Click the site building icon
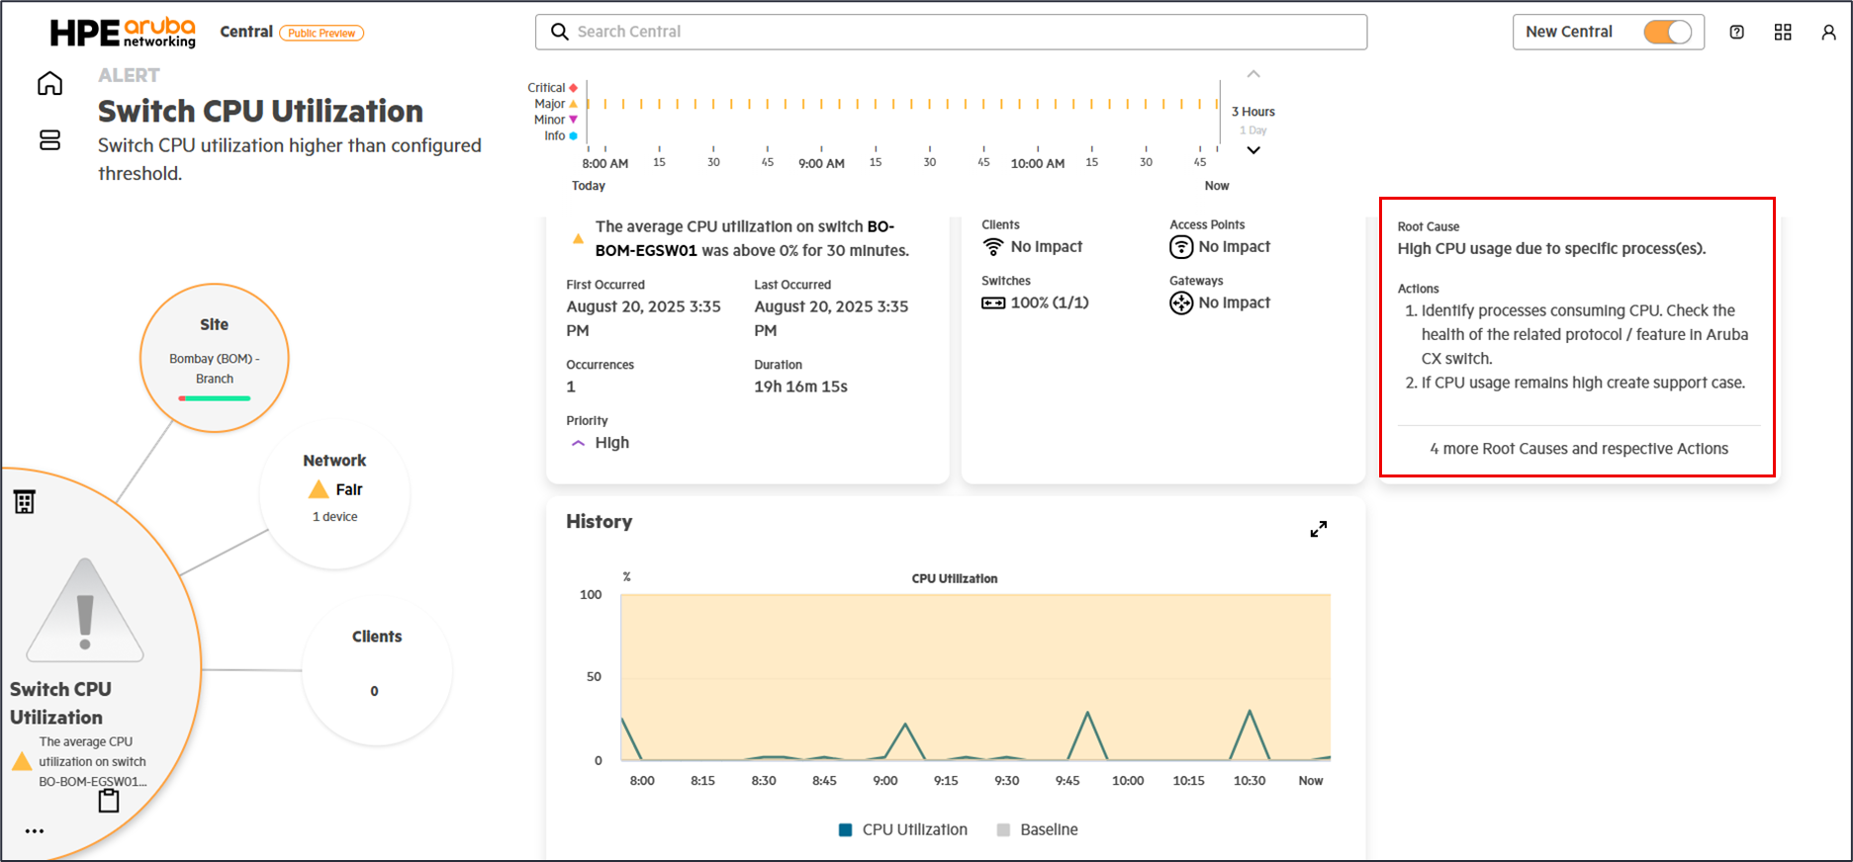This screenshot has width=1853, height=862. click(25, 502)
